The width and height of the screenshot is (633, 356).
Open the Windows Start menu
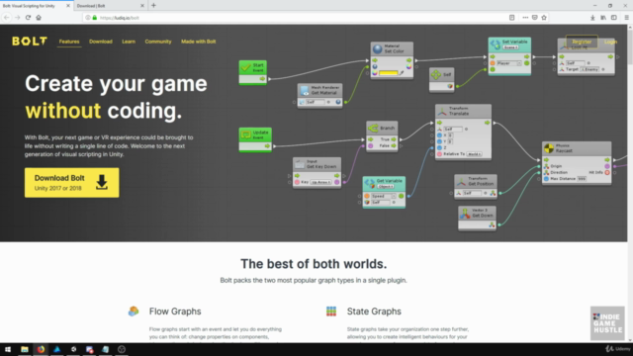pyautogui.click(x=8, y=349)
